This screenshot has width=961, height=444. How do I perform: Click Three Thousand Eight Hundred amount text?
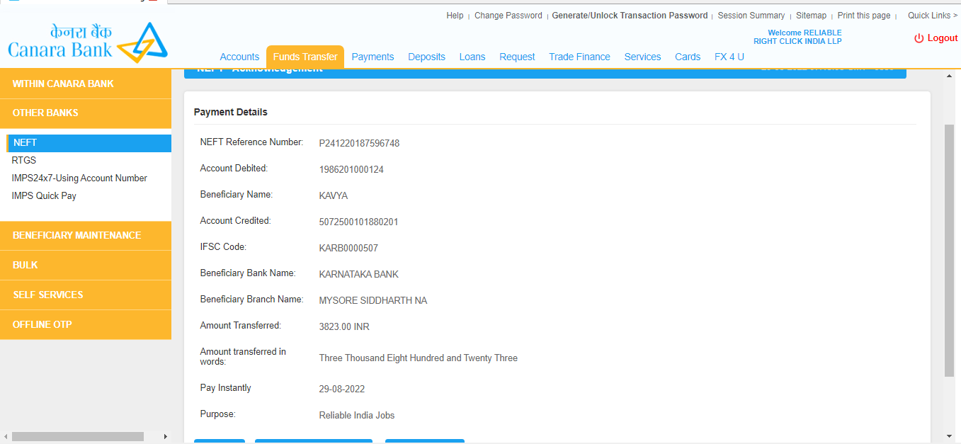419,358
